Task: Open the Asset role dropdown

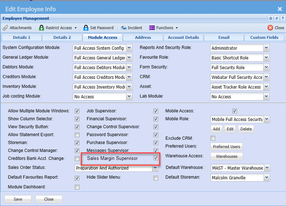Action: pos(266,87)
